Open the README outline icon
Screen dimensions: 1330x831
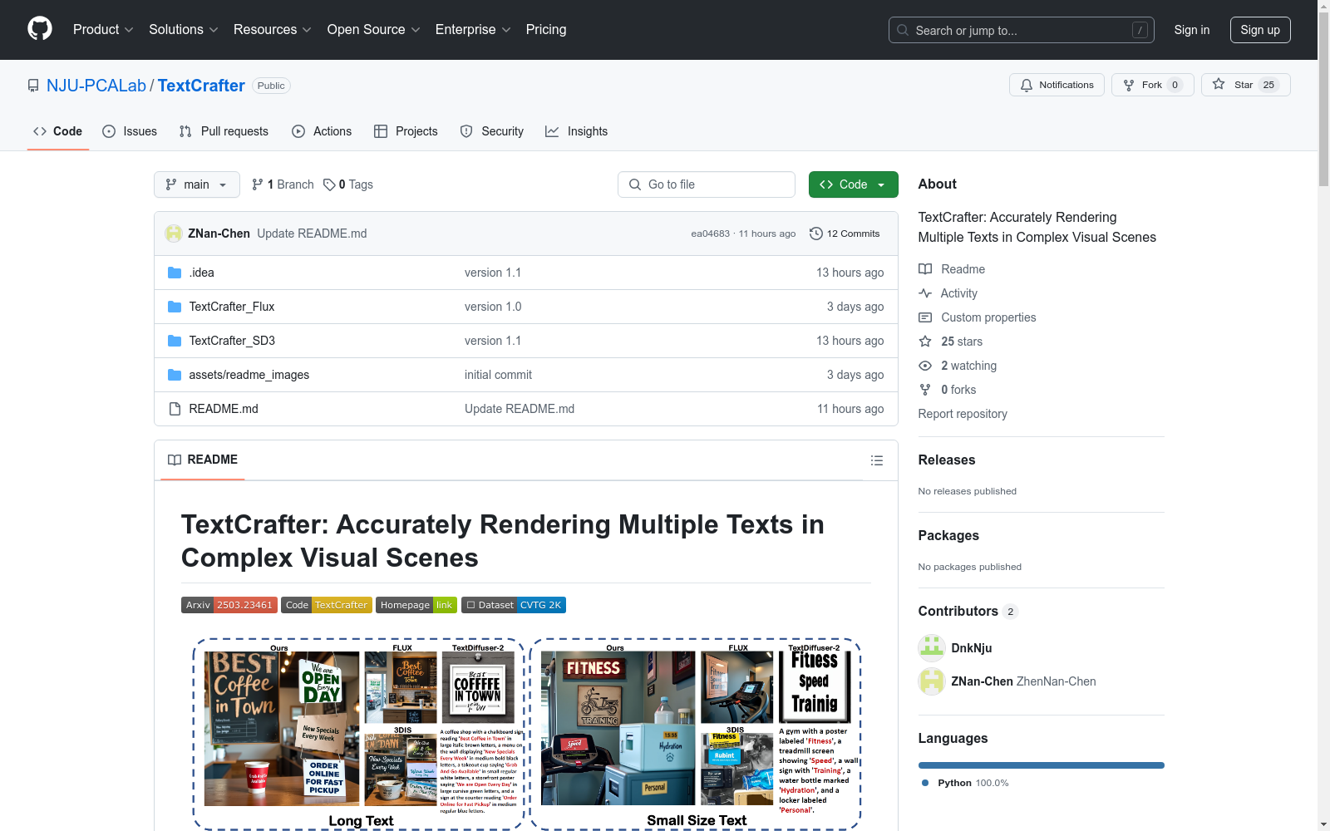tap(876, 460)
